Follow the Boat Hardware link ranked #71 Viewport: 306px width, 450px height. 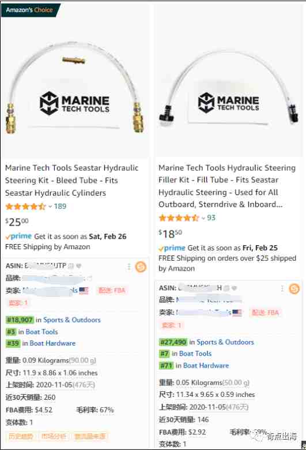(x=206, y=365)
